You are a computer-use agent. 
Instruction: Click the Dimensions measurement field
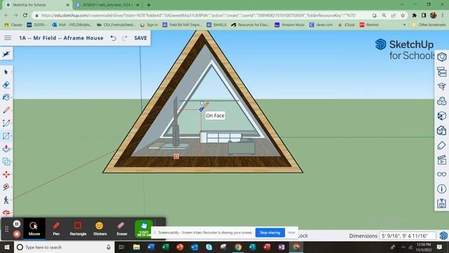point(407,236)
